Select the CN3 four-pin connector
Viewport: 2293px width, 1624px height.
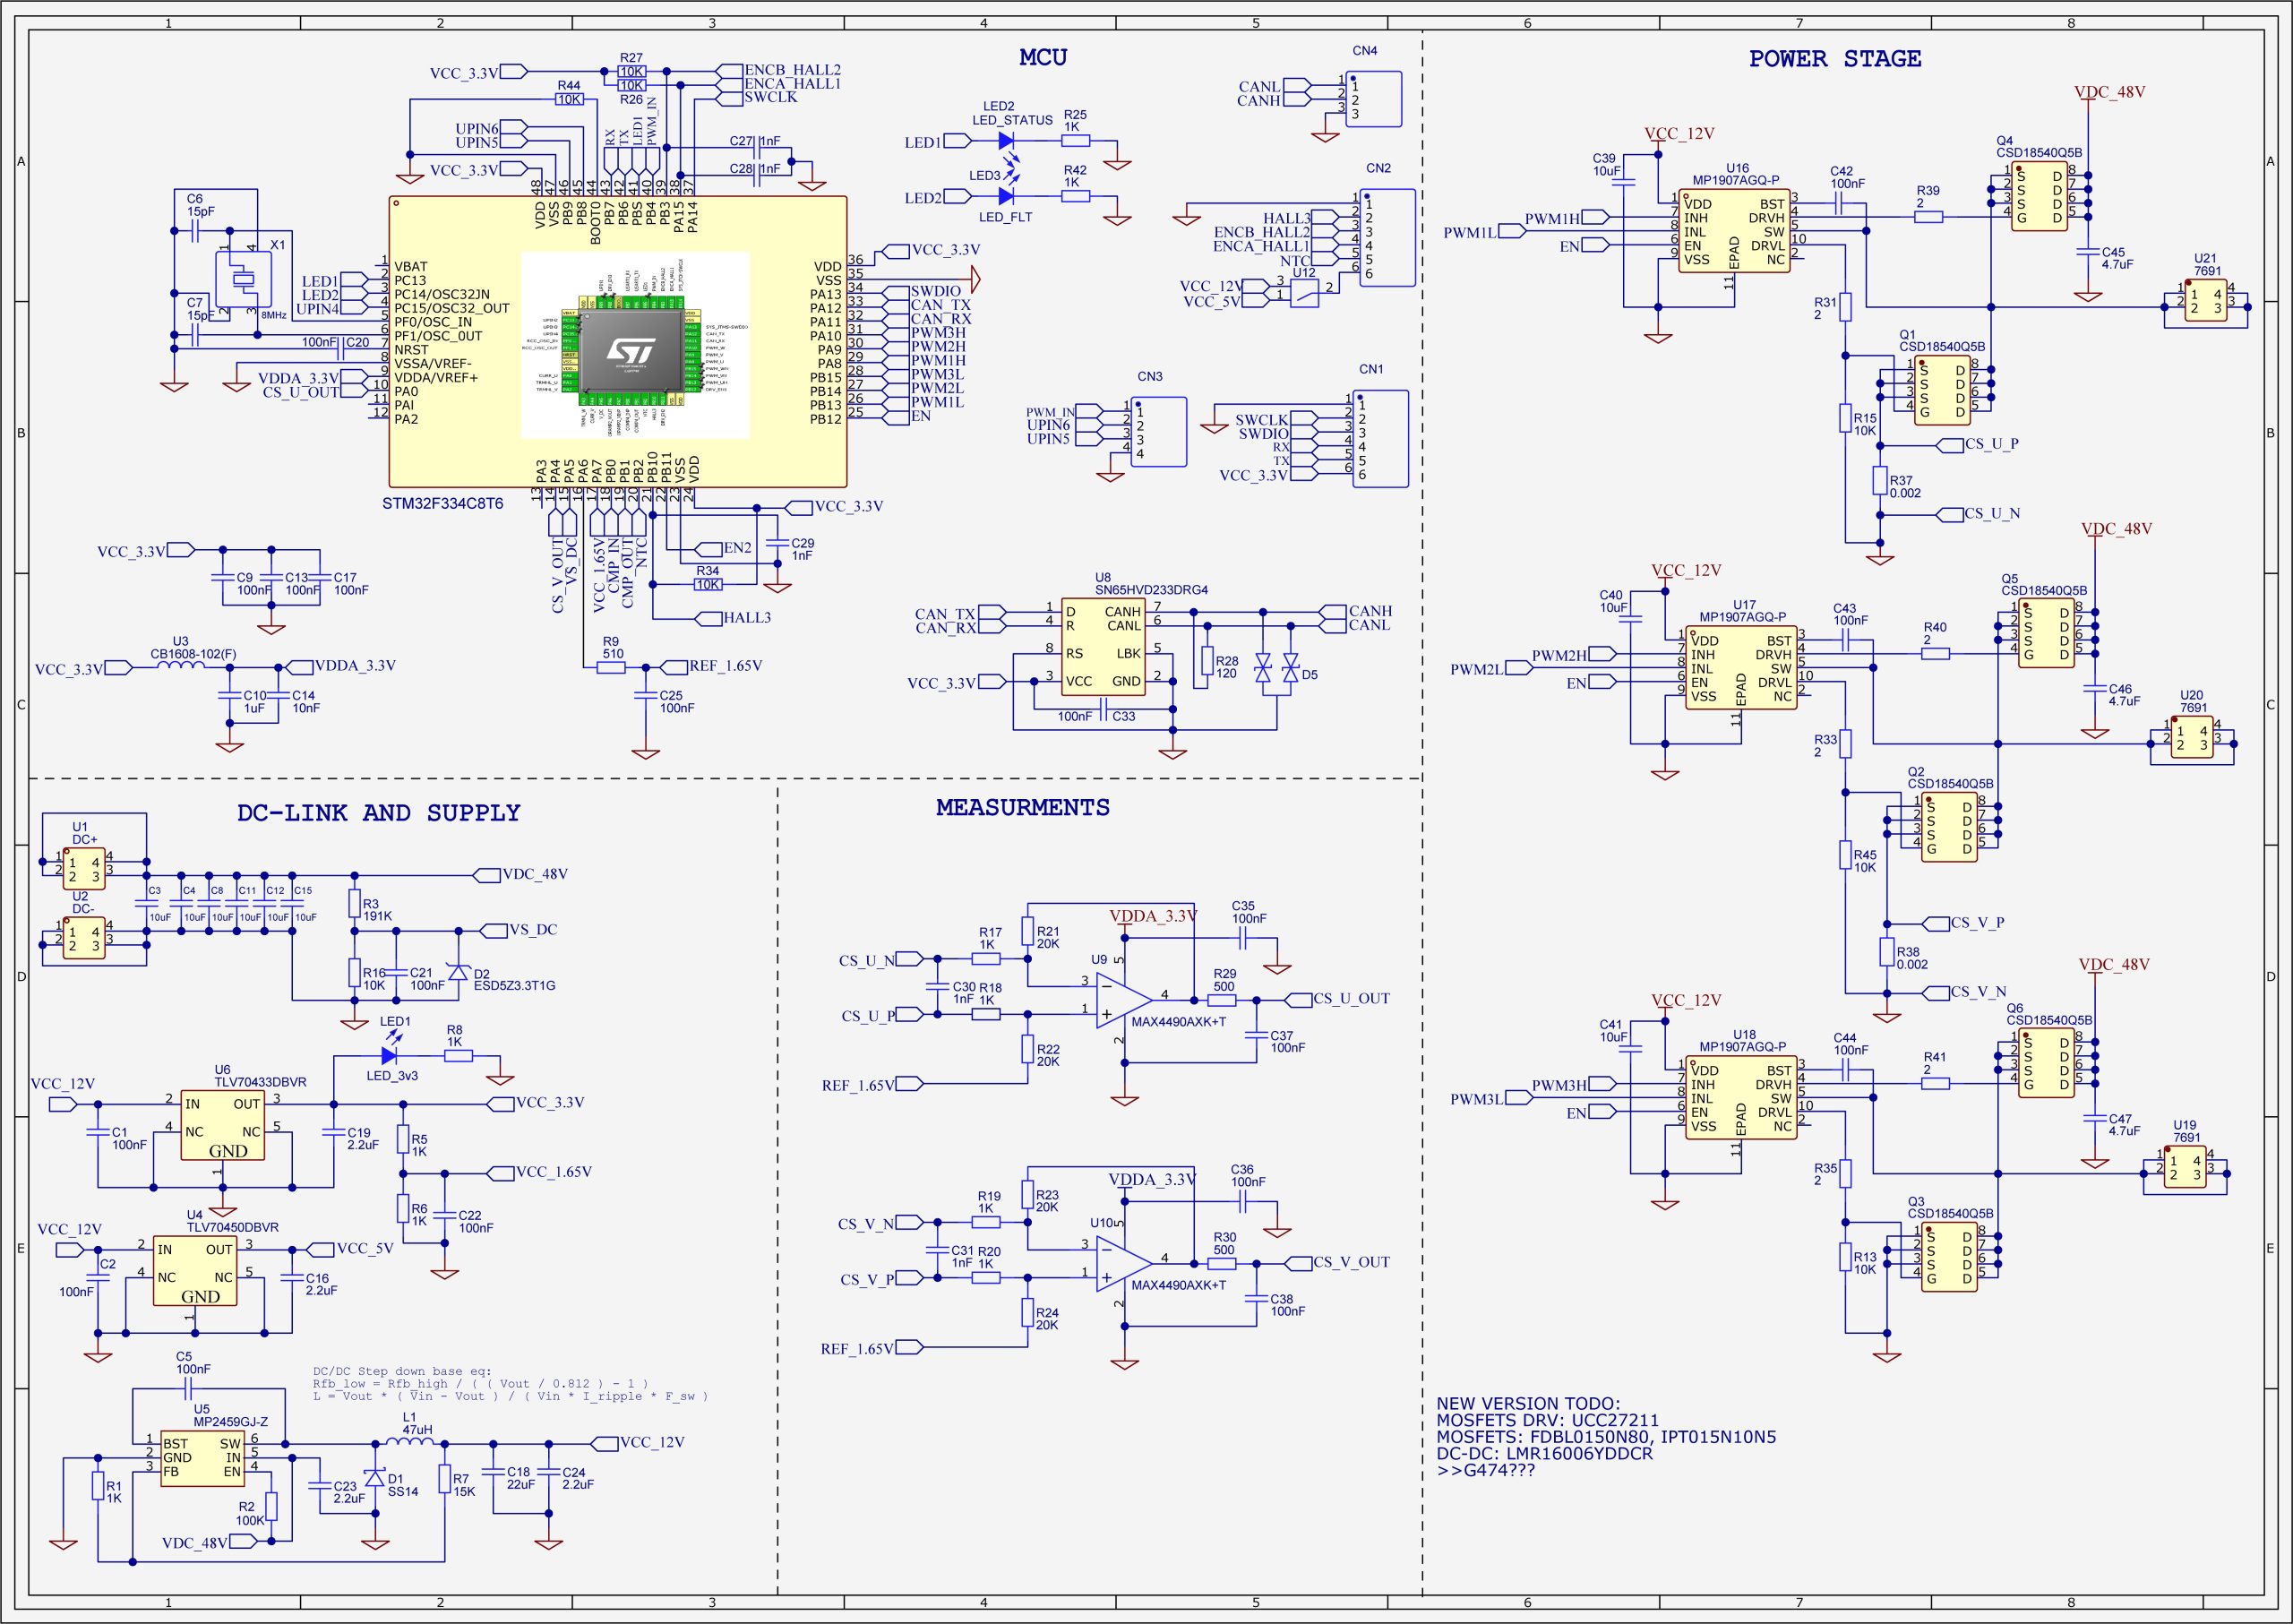click(1159, 432)
